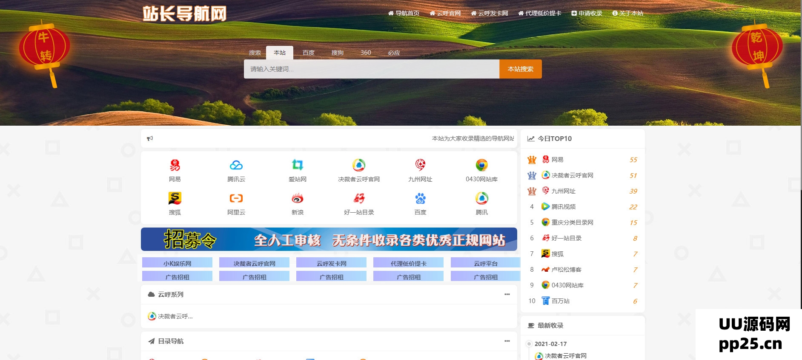
Task: Click the announcement megaphone icon
Action: [150, 138]
